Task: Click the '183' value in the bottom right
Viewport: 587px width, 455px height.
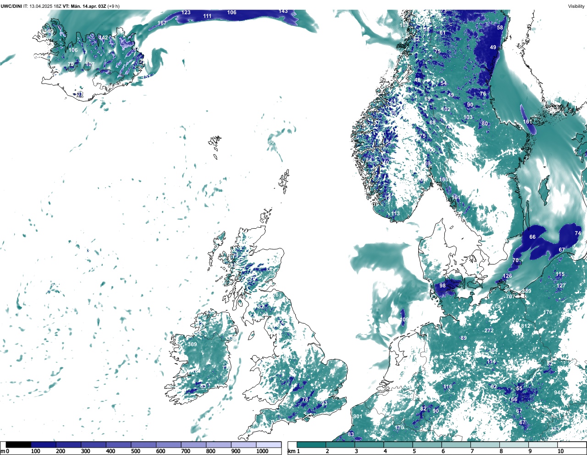Action: pos(555,429)
